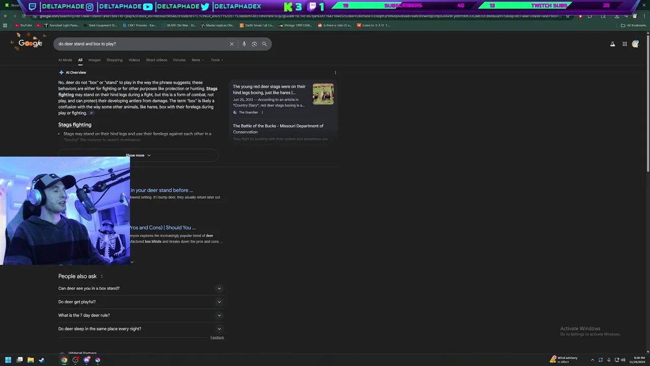Viewport: 650px width, 366px height.
Task: Switch to Videos tab
Action: click(134, 60)
